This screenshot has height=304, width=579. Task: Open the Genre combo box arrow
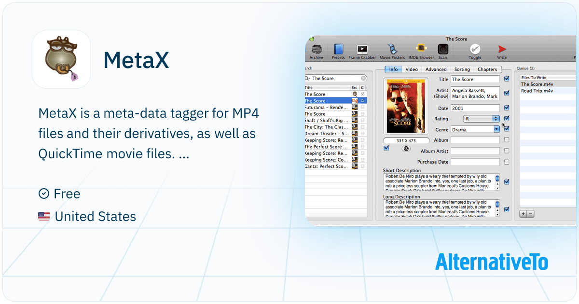[x=496, y=129]
